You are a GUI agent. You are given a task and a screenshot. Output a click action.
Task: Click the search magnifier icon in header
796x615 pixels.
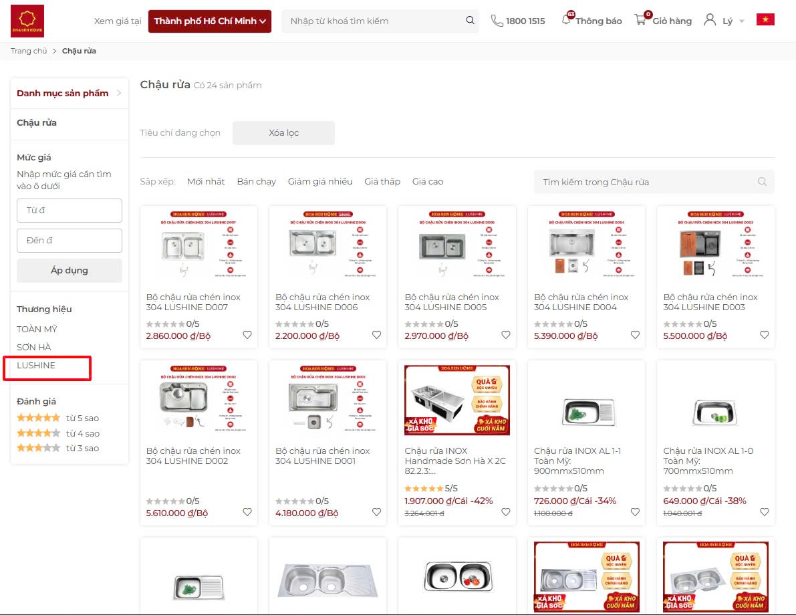coord(470,20)
